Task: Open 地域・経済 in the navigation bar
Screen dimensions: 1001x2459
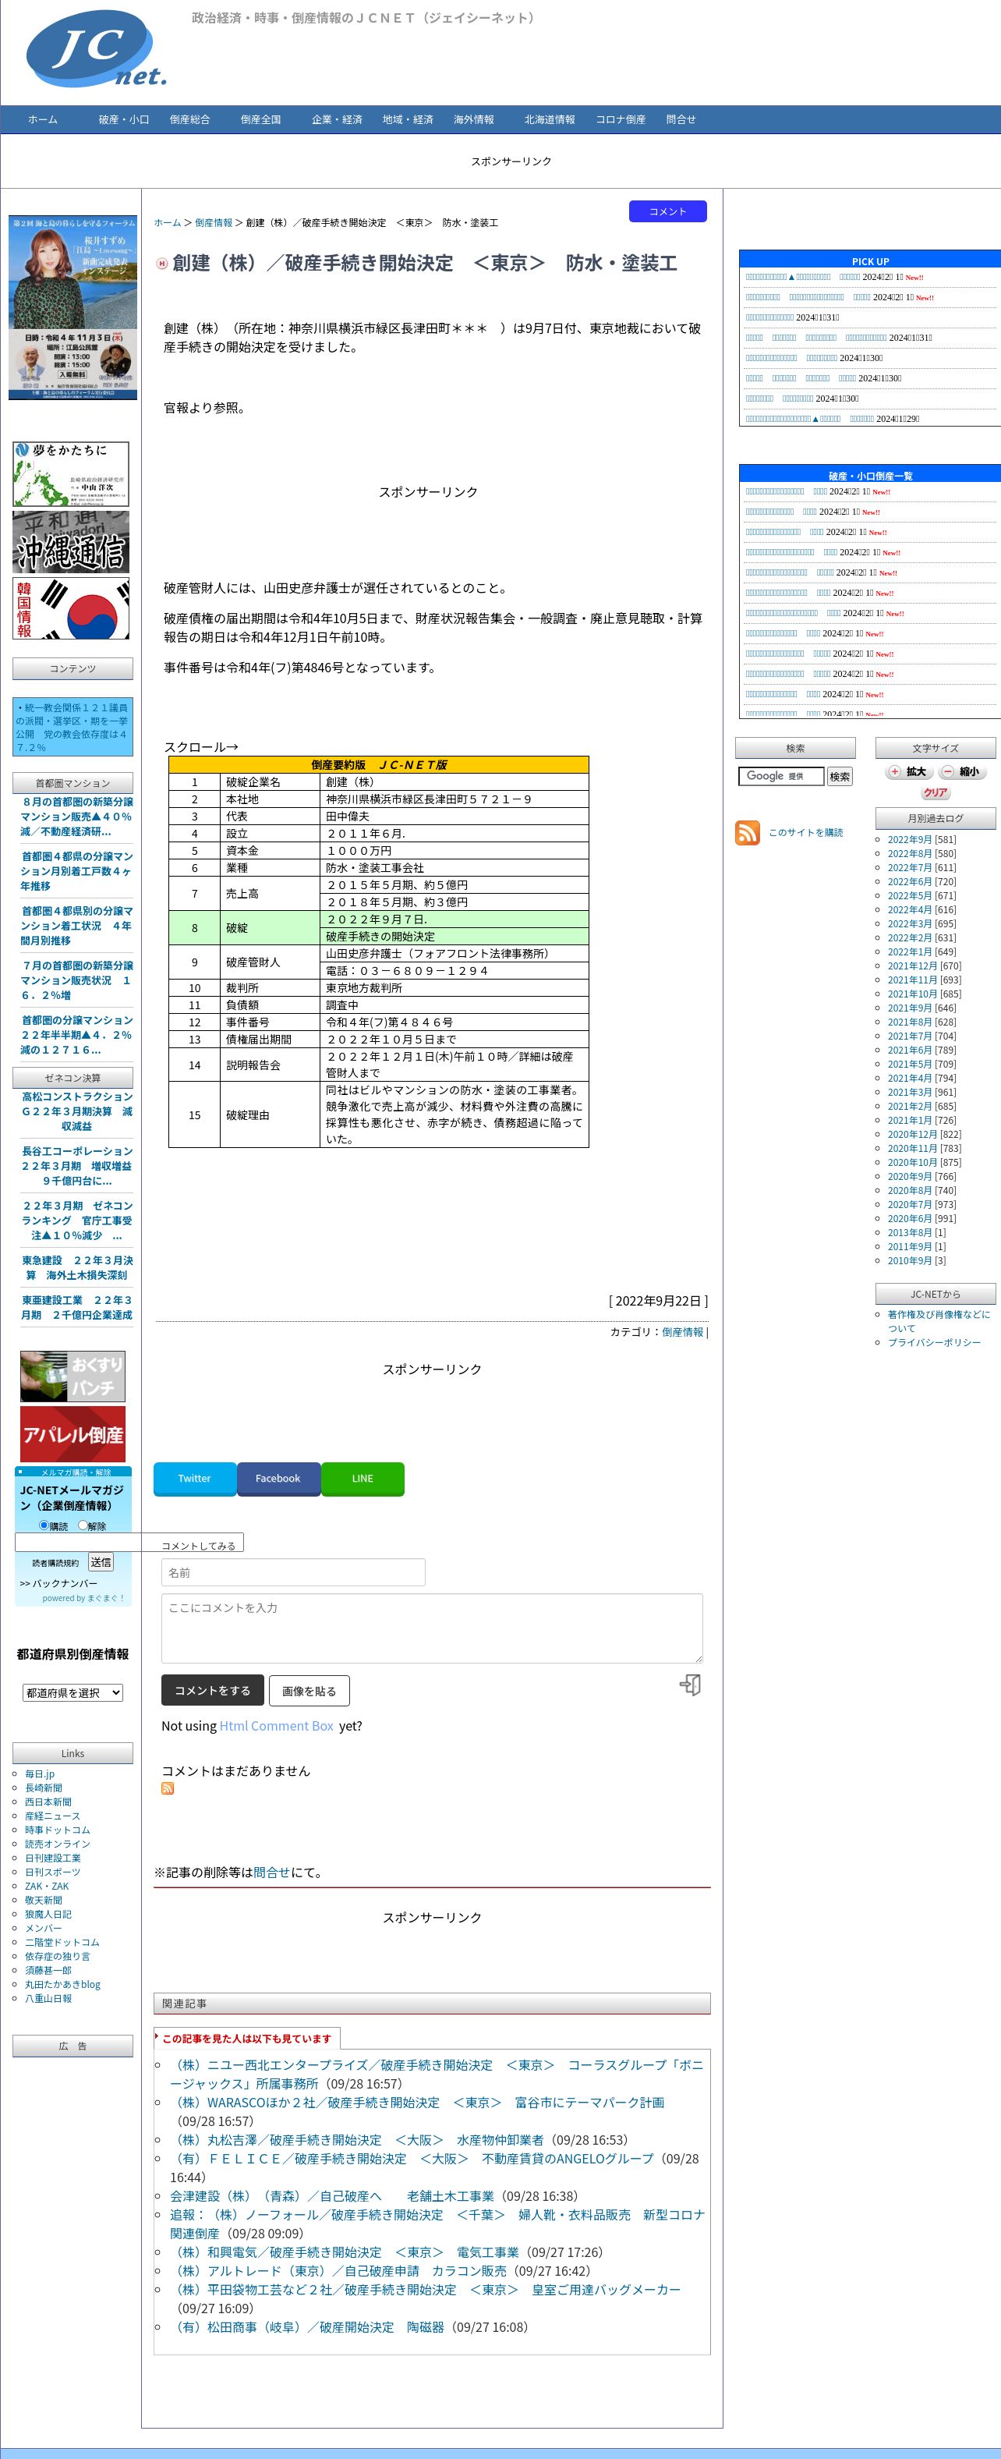Action: (409, 119)
